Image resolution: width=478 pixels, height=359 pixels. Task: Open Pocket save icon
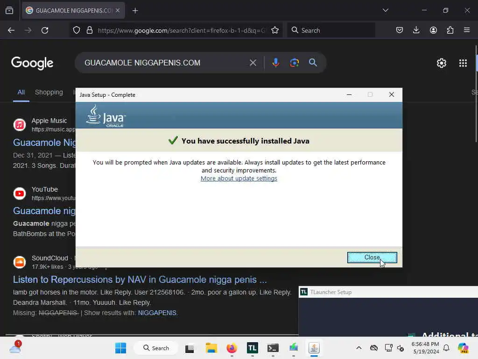tap(400, 30)
